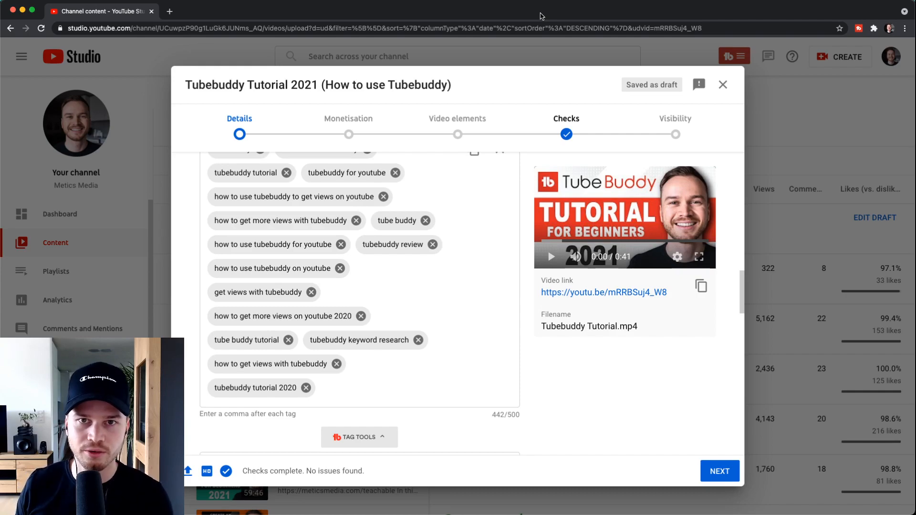Image resolution: width=916 pixels, height=515 pixels.
Task: Open the comments icon in Studio header
Action: tap(768, 56)
